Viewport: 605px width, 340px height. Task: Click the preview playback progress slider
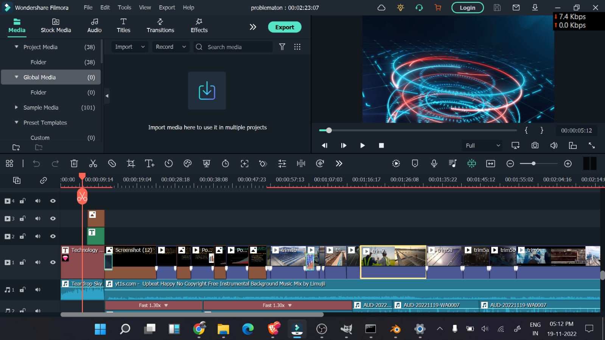coord(418,130)
